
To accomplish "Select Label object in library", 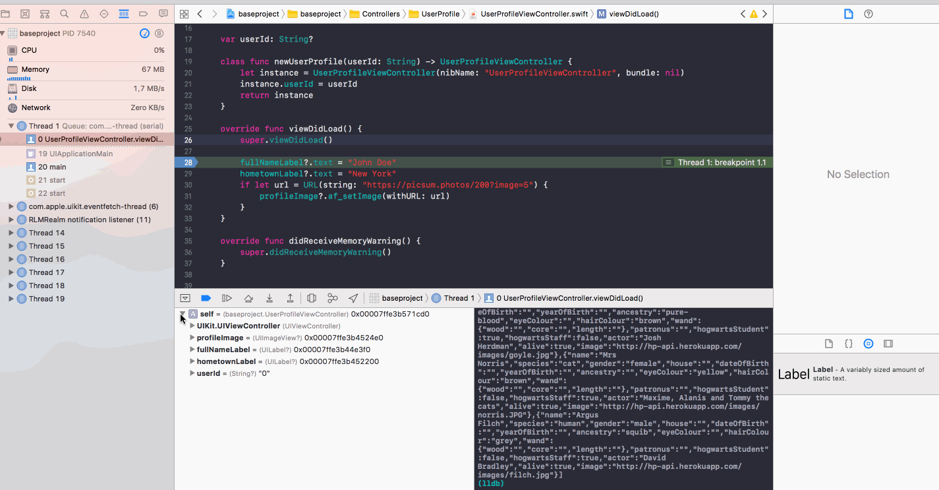I will pos(856,374).
